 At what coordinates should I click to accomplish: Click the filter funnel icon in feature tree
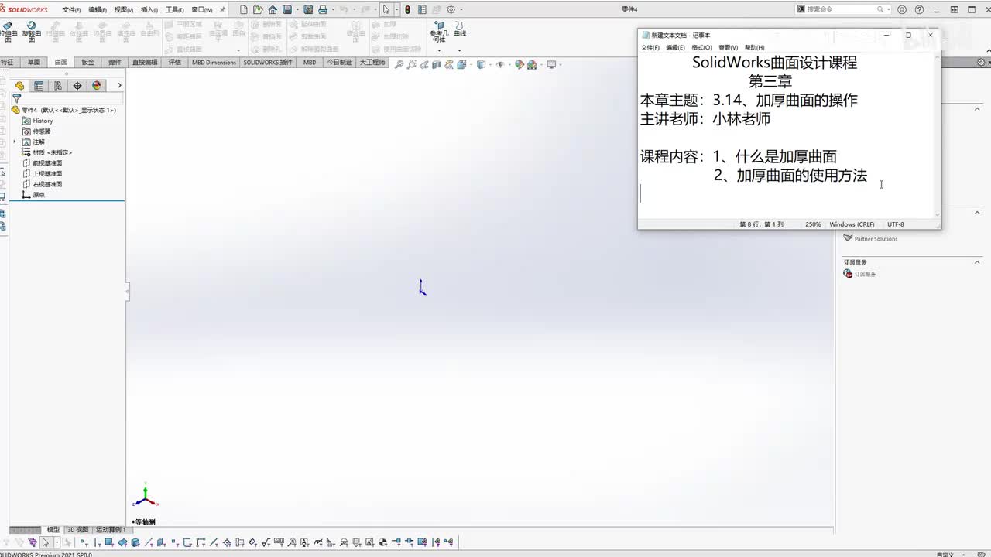(x=17, y=99)
